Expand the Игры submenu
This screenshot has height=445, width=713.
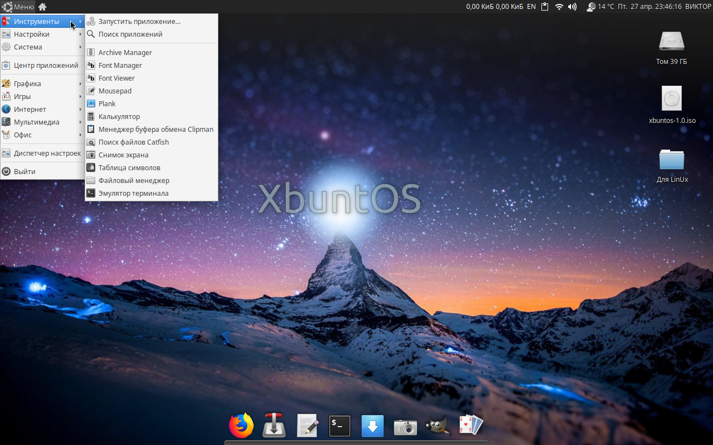(42, 96)
